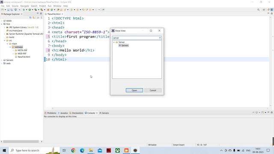The width and height of the screenshot is (274, 154).
Task: Click Task View icon in taskbar
Action: click(x=64, y=150)
